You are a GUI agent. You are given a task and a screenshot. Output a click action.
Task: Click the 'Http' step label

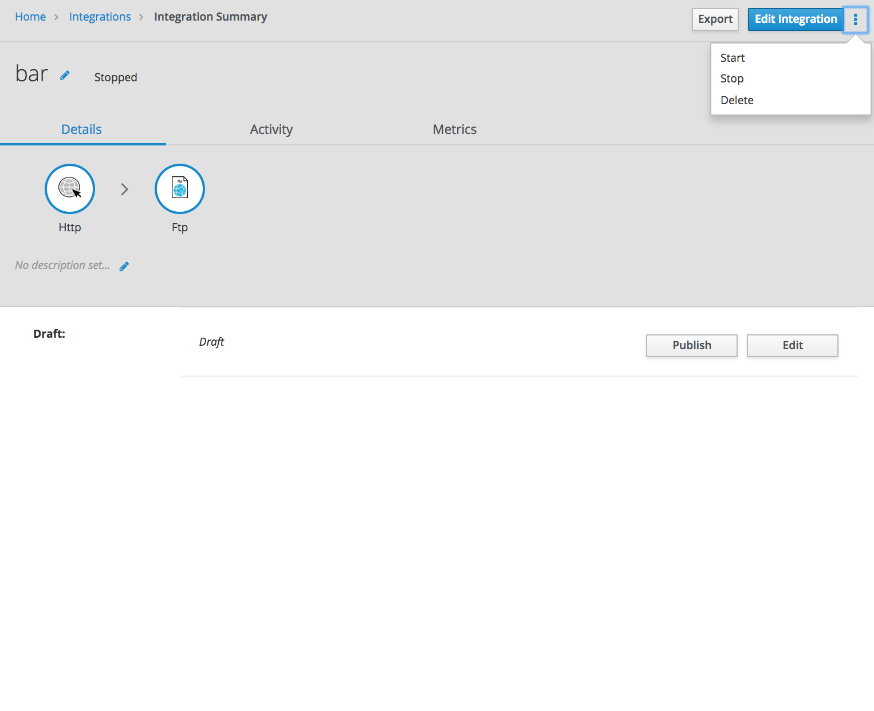click(70, 227)
